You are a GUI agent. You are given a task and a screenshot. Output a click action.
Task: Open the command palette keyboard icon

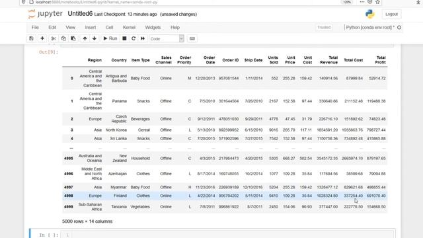(x=192, y=38)
